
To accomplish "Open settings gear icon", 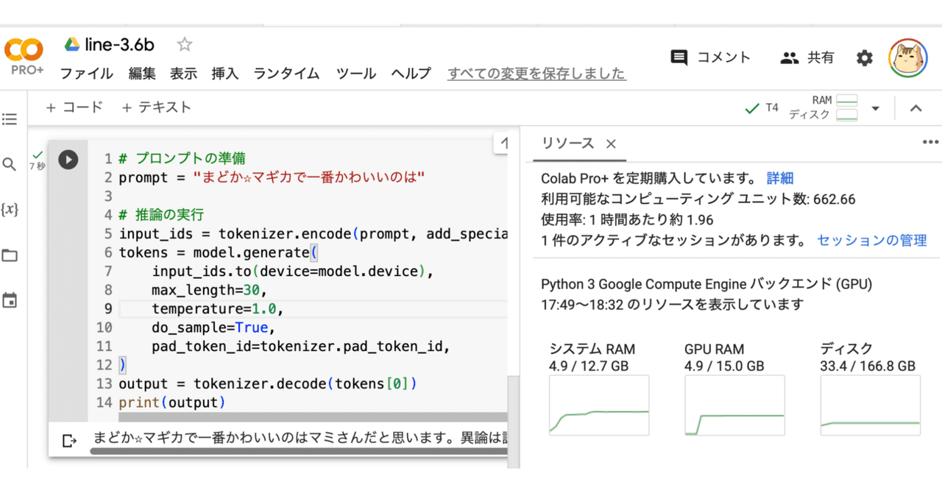I will (x=865, y=58).
